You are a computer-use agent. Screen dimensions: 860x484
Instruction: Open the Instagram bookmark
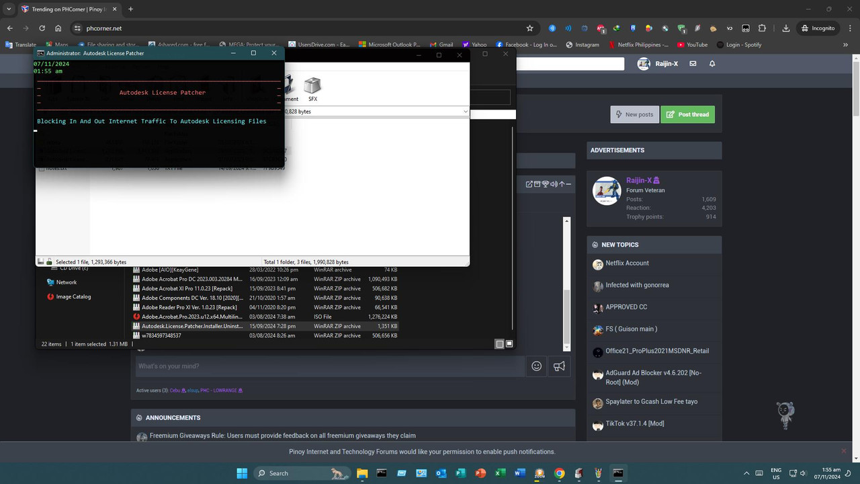pos(582,45)
